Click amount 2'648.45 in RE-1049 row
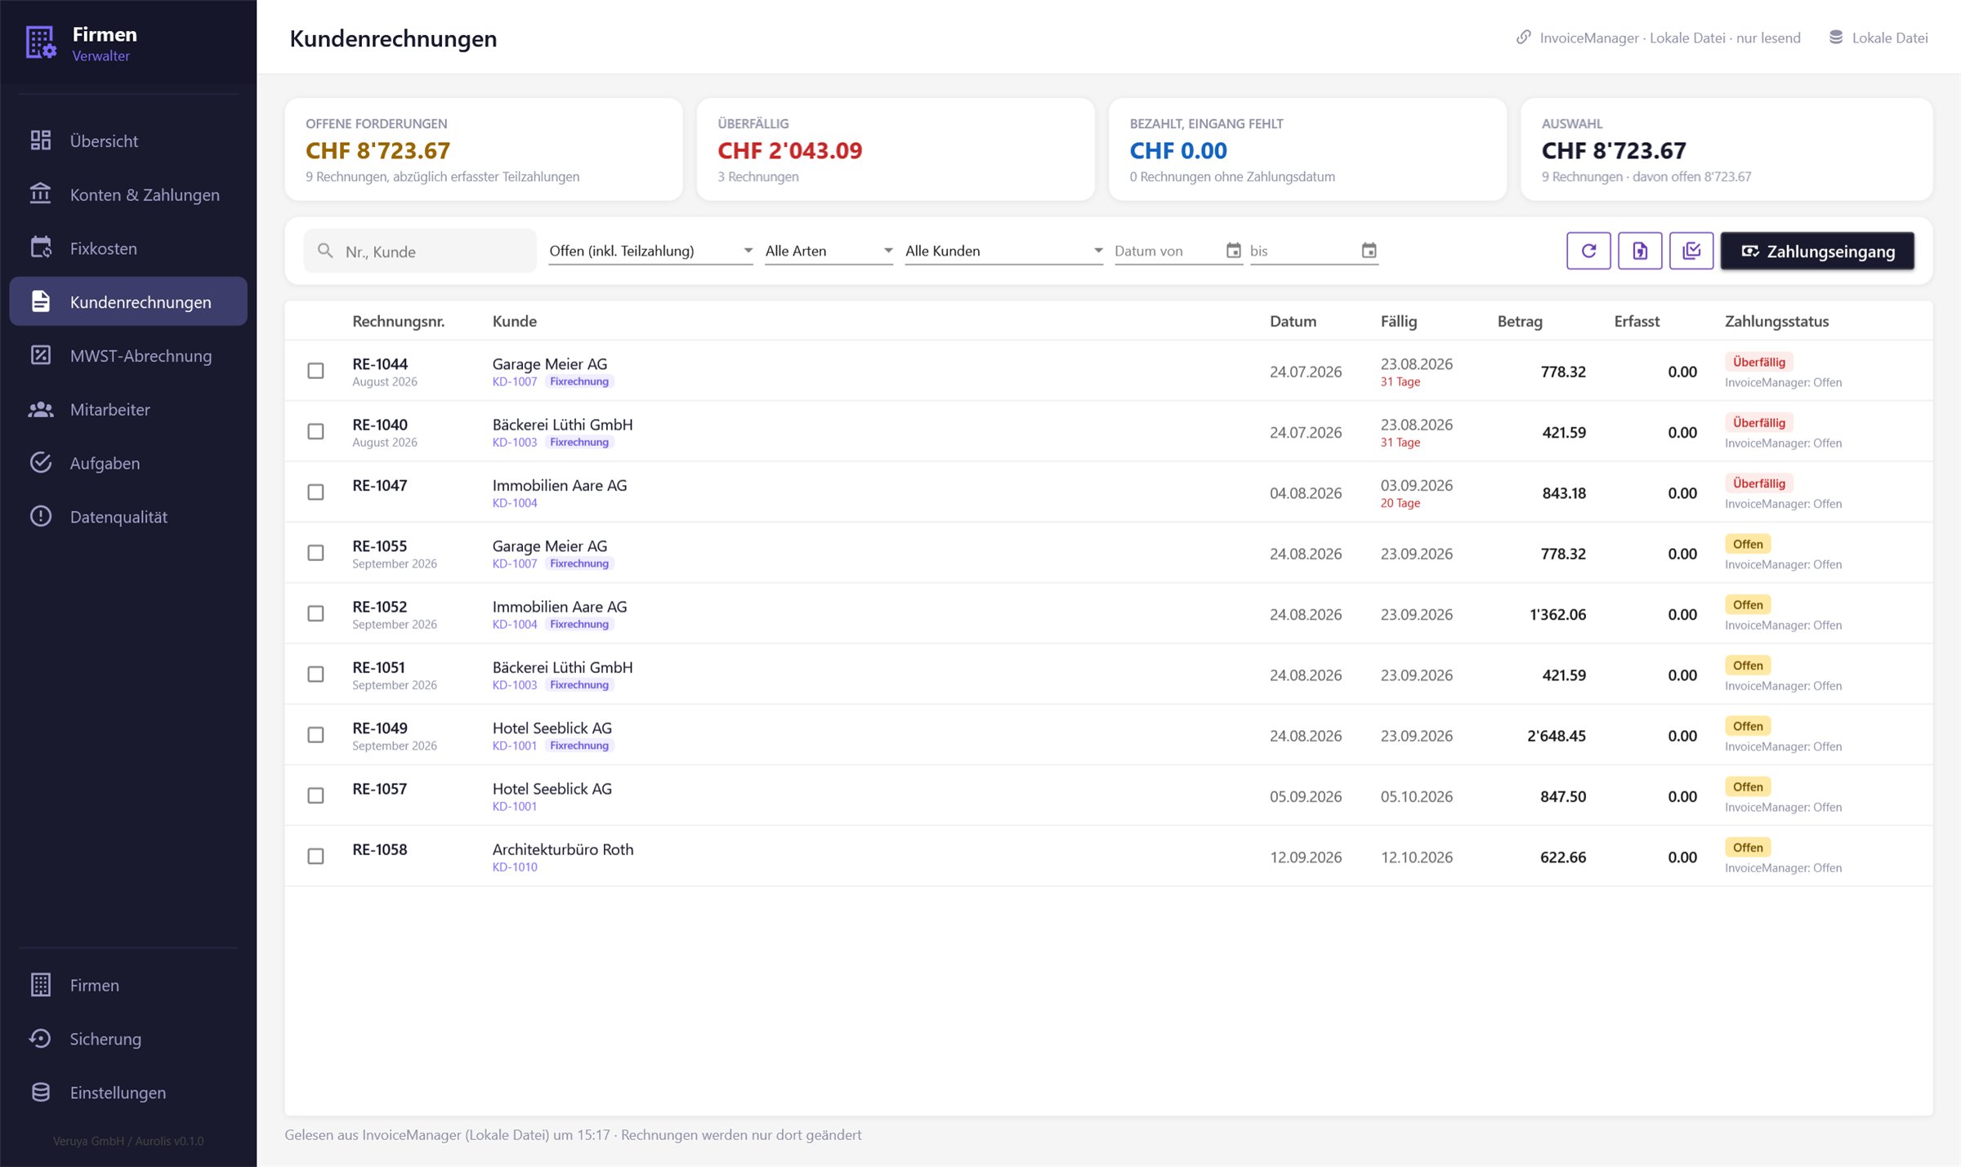Screen dimensions: 1961x1167 1557,736
